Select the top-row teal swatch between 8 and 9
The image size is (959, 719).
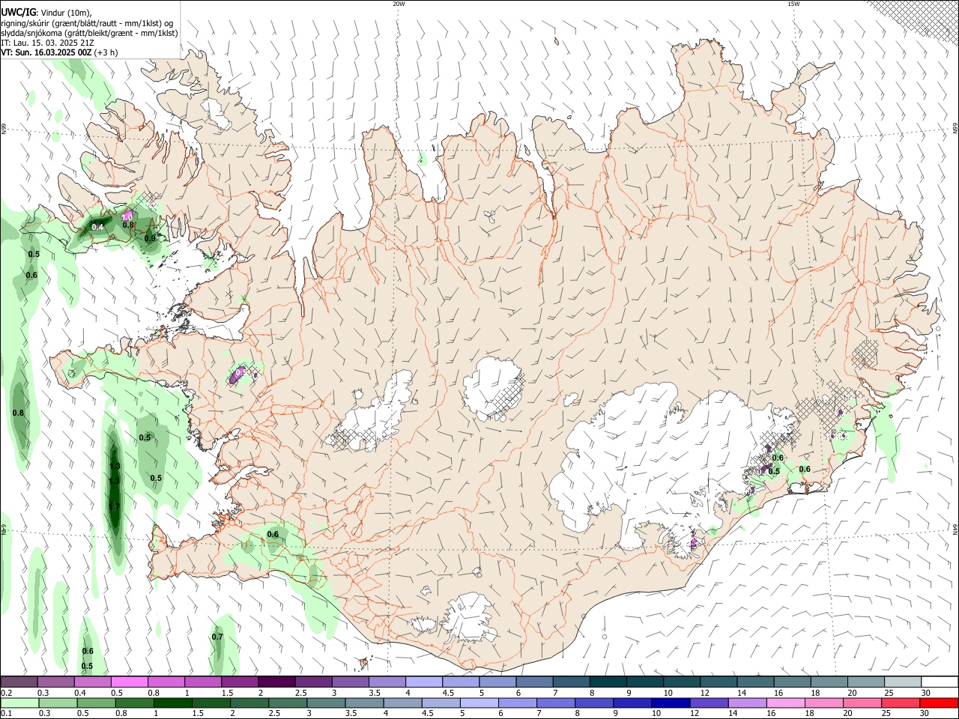pyautogui.click(x=608, y=682)
